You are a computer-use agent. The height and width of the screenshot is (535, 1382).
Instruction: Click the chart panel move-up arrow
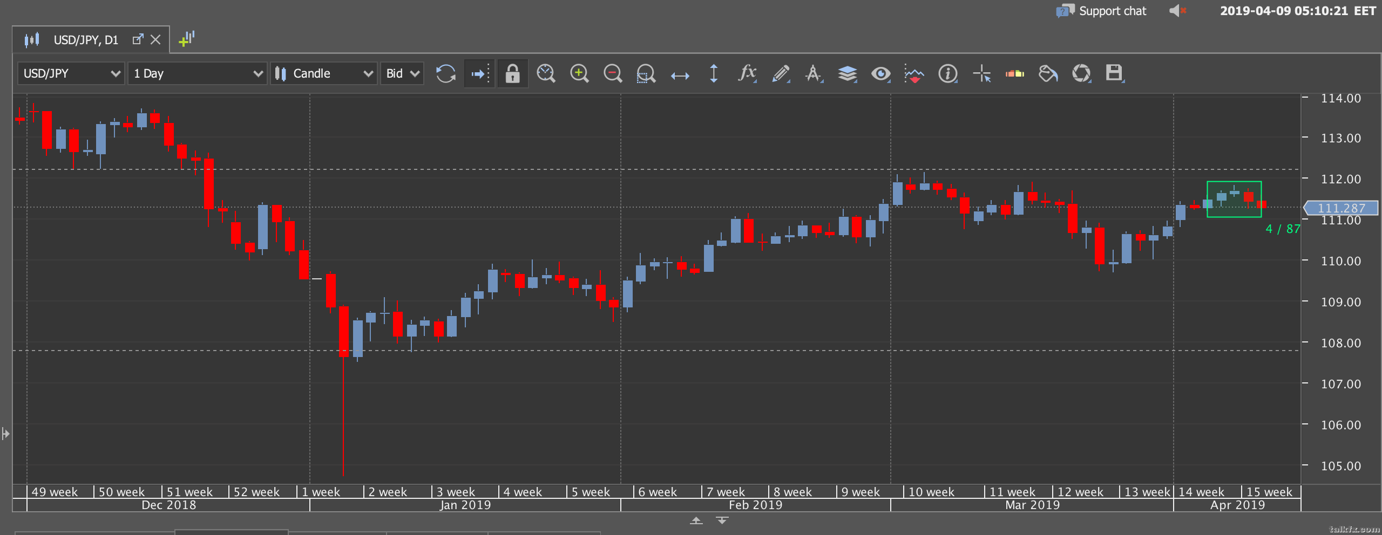696,520
